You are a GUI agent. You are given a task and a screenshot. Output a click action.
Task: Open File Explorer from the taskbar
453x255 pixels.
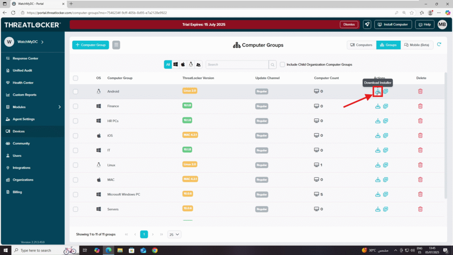click(120, 251)
